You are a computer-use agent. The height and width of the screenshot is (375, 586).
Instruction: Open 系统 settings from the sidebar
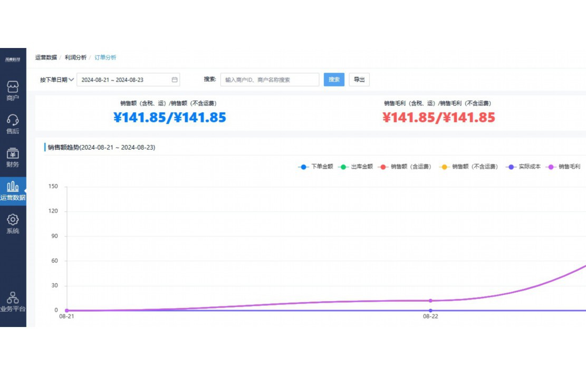pyautogui.click(x=13, y=223)
